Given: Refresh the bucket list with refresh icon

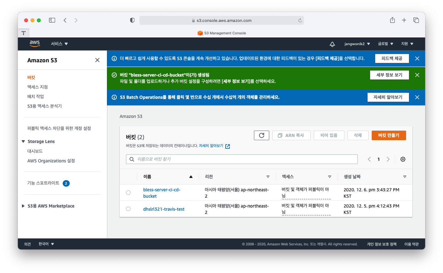Looking at the screenshot, I should point(262,135).
